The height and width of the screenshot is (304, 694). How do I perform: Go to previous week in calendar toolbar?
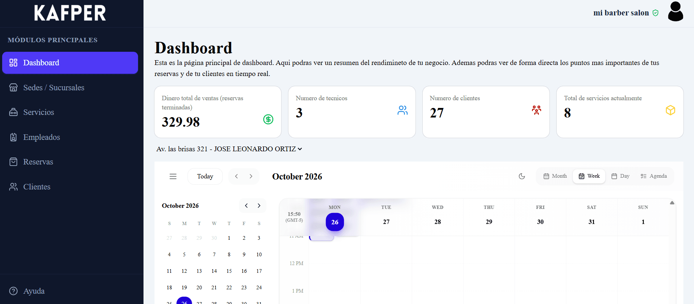click(237, 177)
